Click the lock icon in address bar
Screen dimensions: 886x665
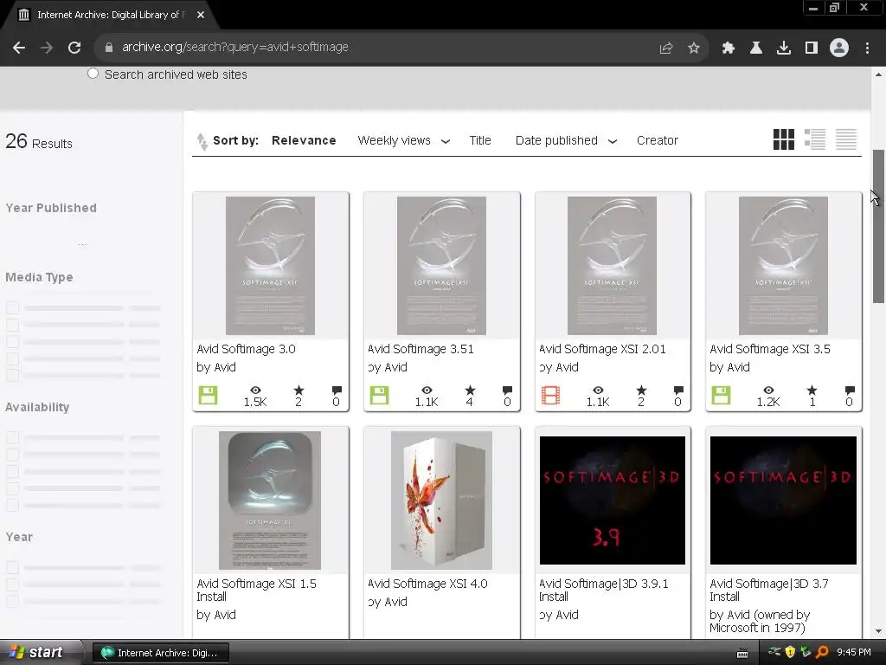click(109, 48)
